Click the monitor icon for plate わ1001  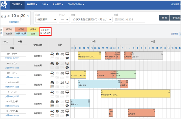(67, 63)
